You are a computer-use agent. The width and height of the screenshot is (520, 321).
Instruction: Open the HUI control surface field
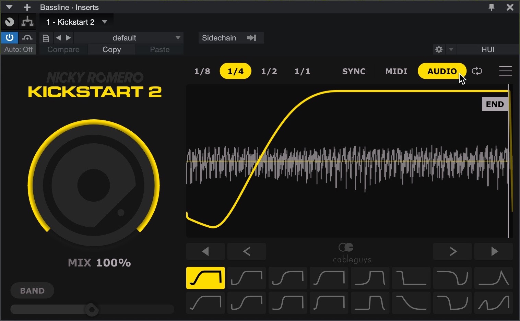click(x=488, y=49)
